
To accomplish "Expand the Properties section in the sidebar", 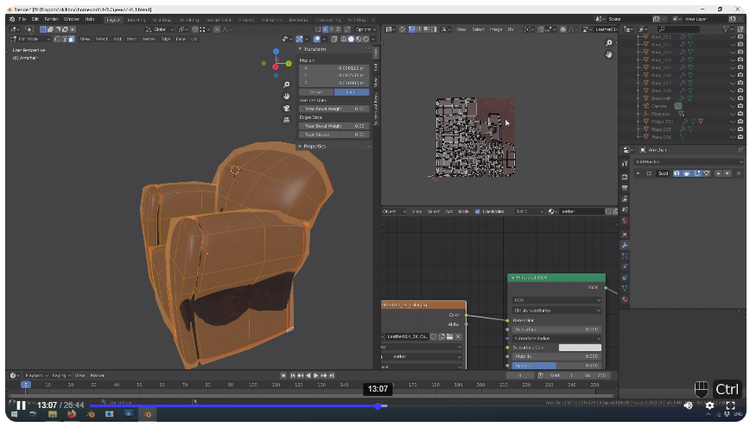I will [314, 146].
